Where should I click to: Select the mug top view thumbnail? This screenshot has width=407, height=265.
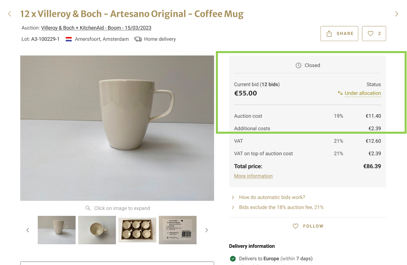click(x=97, y=230)
